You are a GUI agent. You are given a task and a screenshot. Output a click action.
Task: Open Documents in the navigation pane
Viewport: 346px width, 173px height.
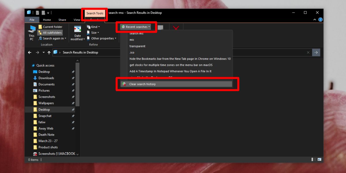(46, 84)
